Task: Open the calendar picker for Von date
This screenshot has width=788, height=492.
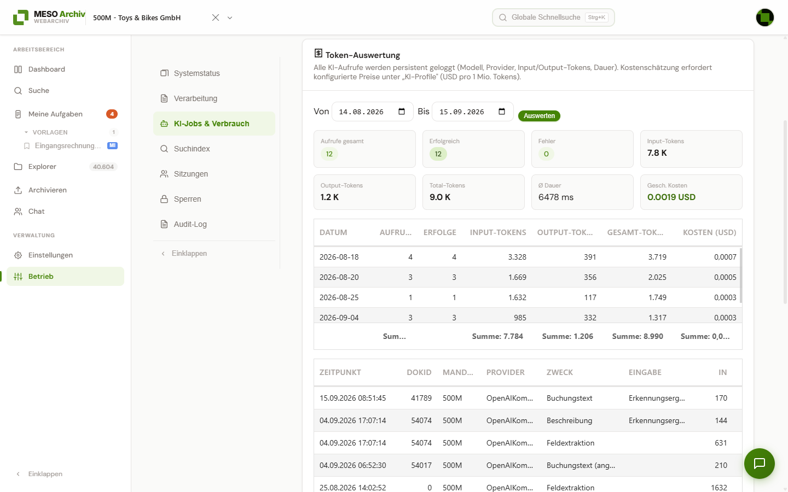Action: tap(402, 112)
